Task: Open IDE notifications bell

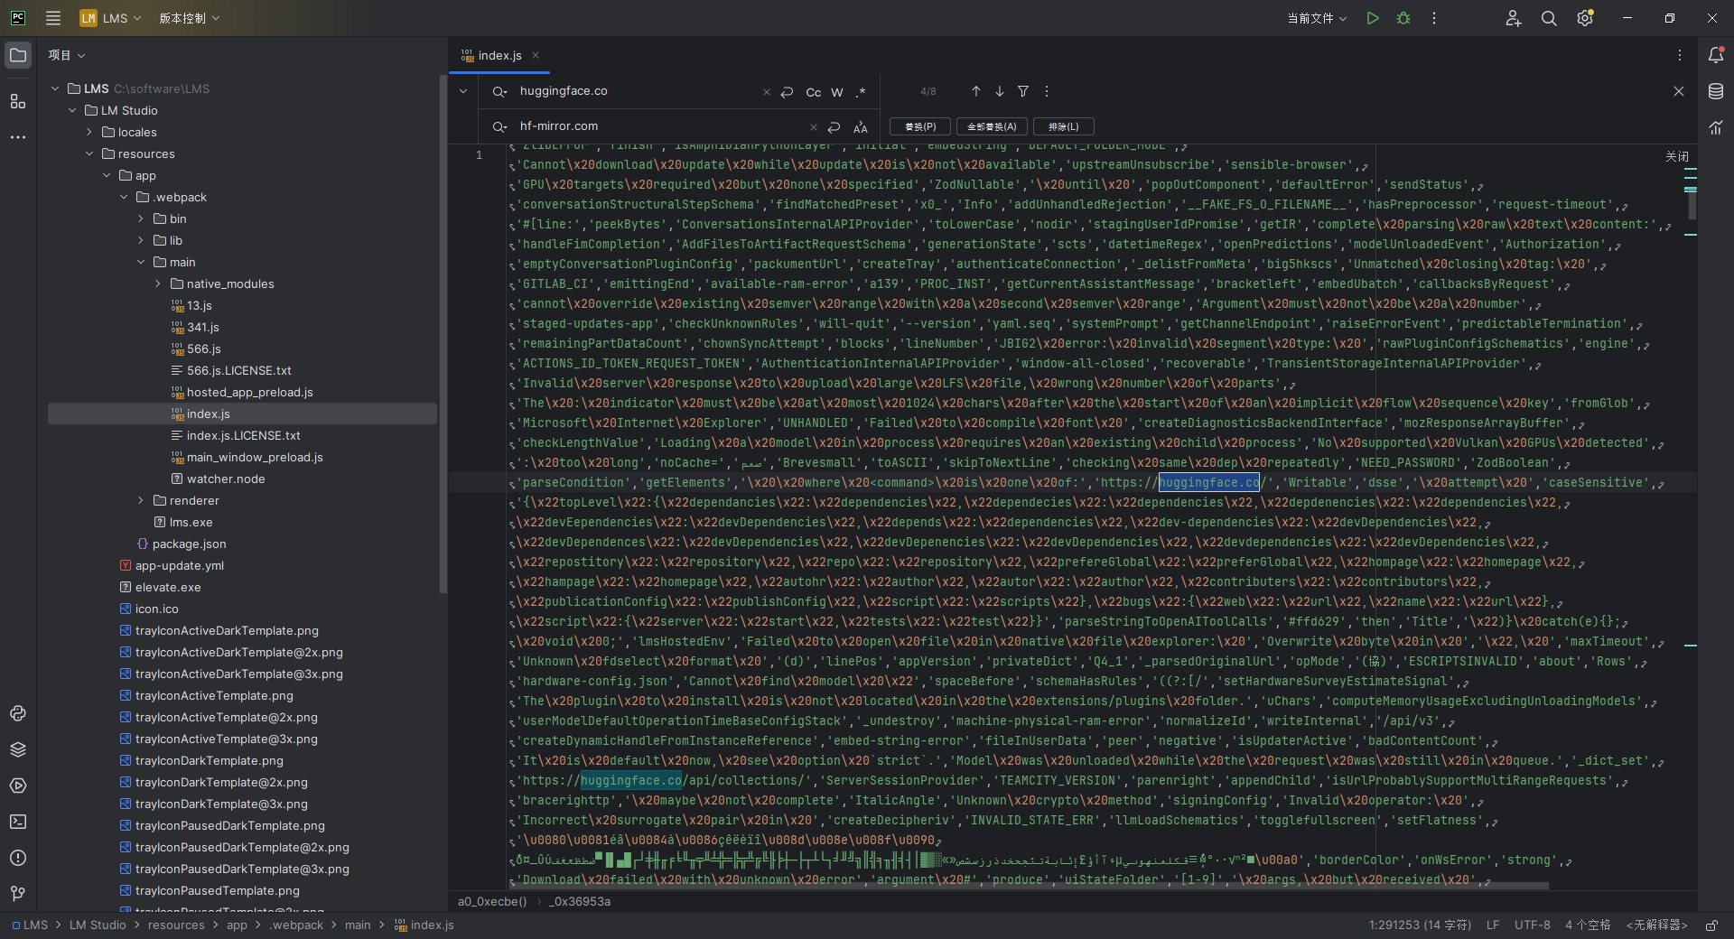Action: (1716, 55)
